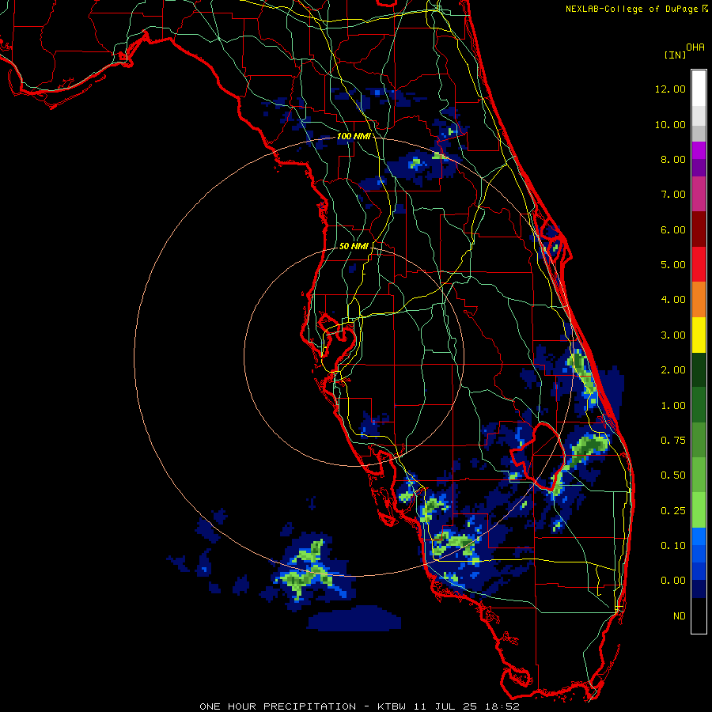Select the 0.25 legend value
The image size is (712, 712).
pos(673,511)
